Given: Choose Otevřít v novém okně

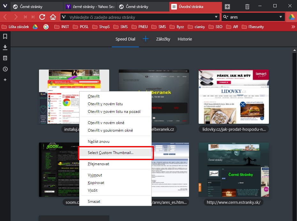Looking at the screenshot, I should 115,122.
